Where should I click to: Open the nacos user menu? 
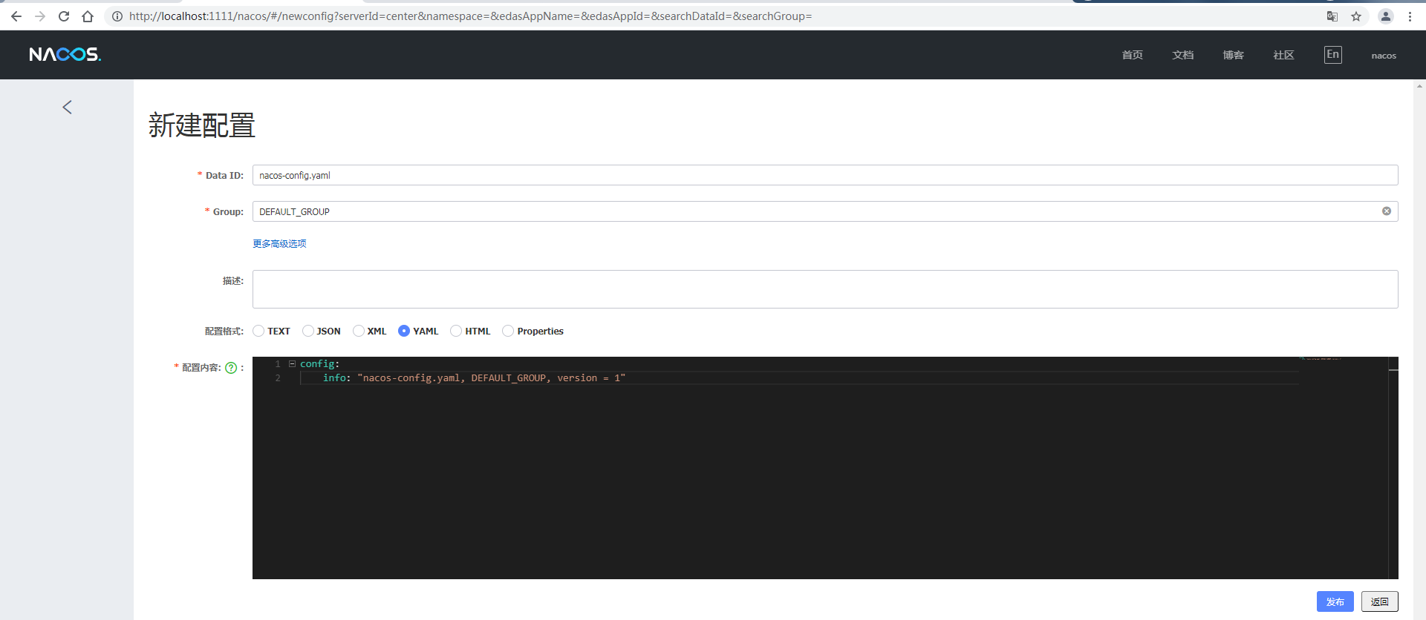pos(1384,56)
